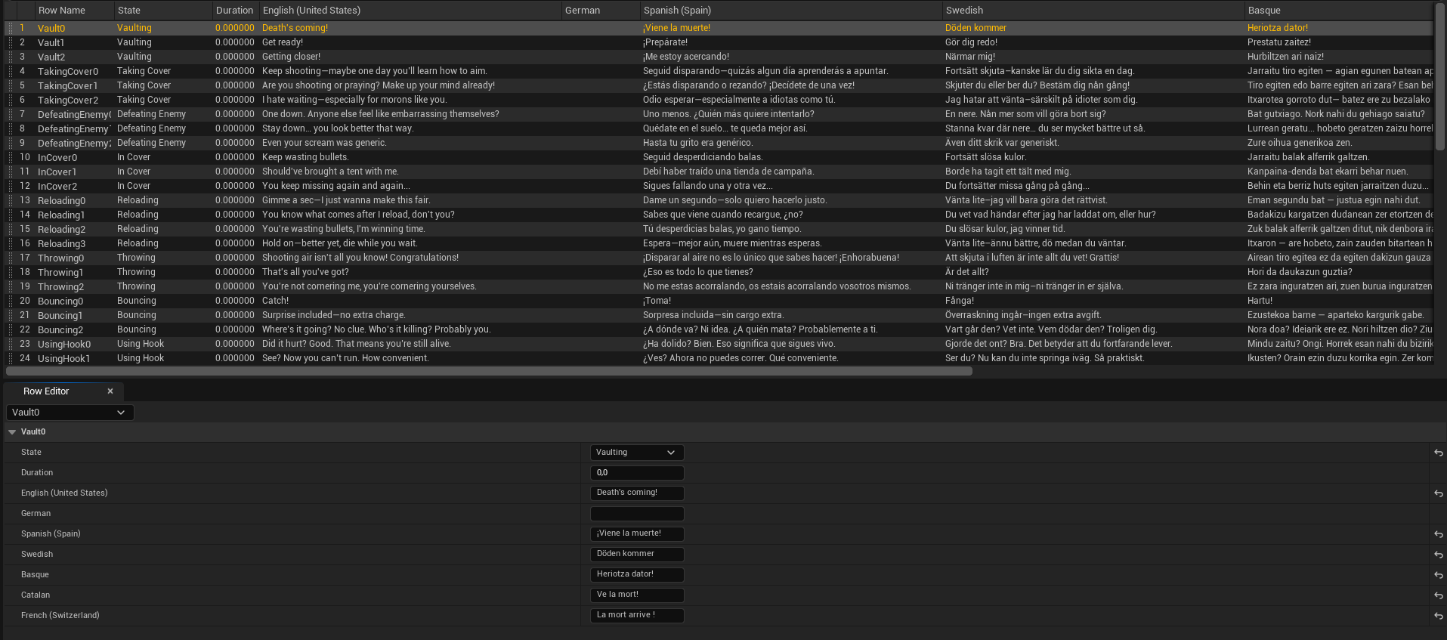Reset English (United States) text to default

(1438, 493)
